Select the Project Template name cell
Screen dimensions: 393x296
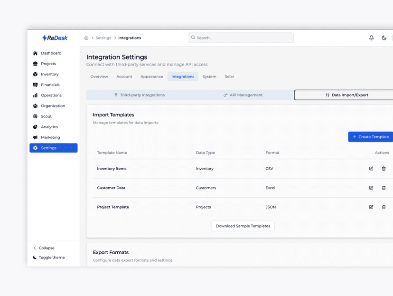[113, 207]
